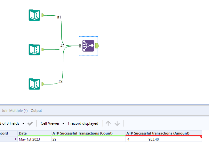The height and width of the screenshot is (146, 209).
Task: Click the Join Multiple output anchor
Action: 97,46
